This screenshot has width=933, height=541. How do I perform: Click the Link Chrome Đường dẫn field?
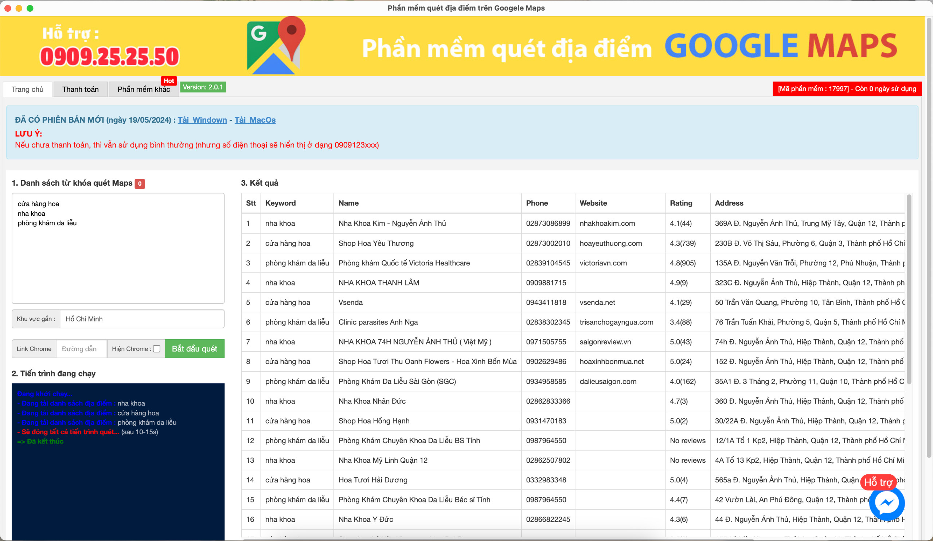(x=81, y=349)
